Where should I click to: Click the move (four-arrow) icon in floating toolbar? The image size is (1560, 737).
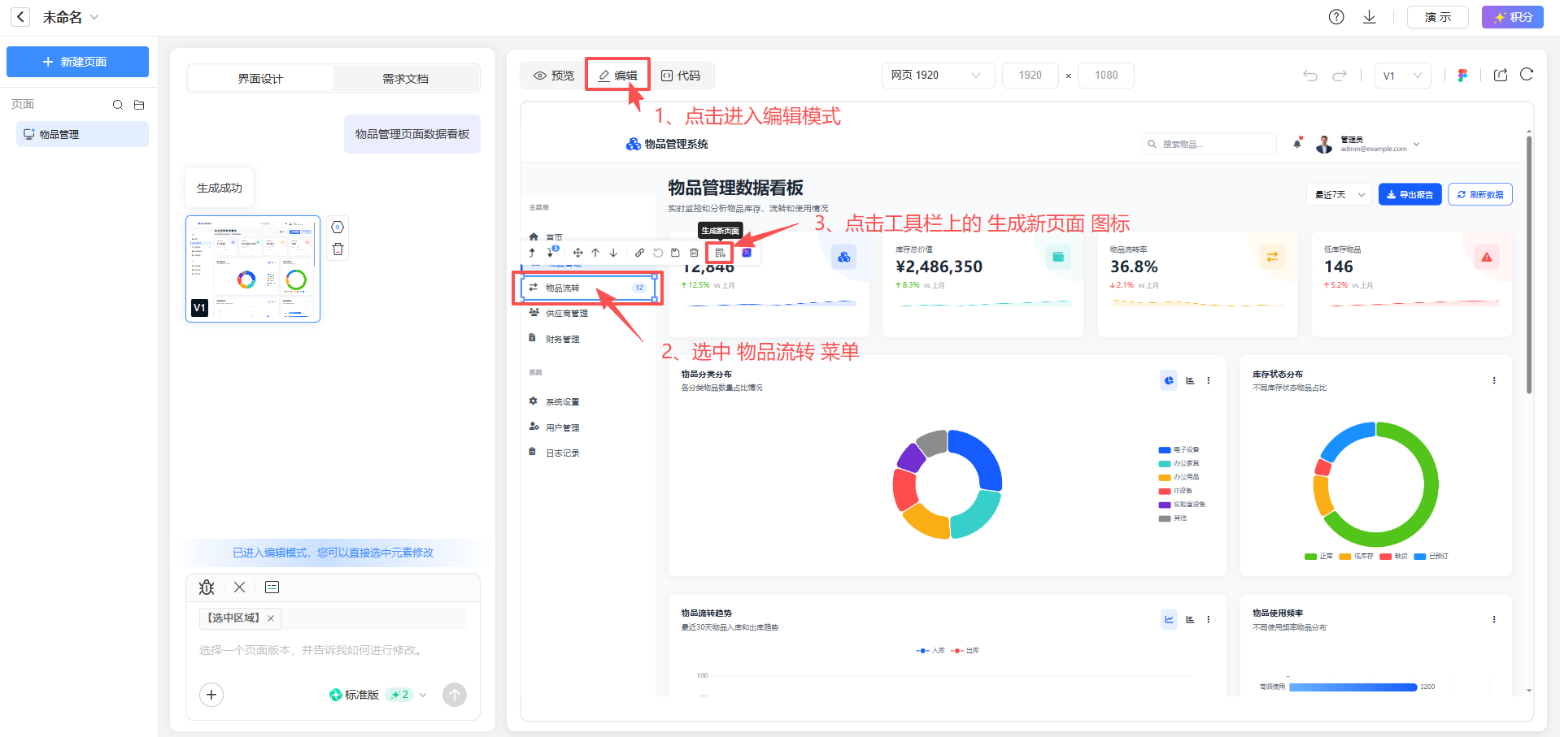pyautogui.click(x=577, y=253)
